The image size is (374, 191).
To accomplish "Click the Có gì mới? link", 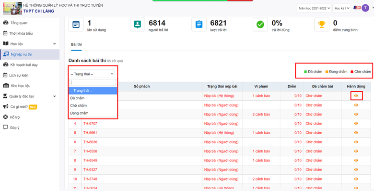I will point(20,106).
